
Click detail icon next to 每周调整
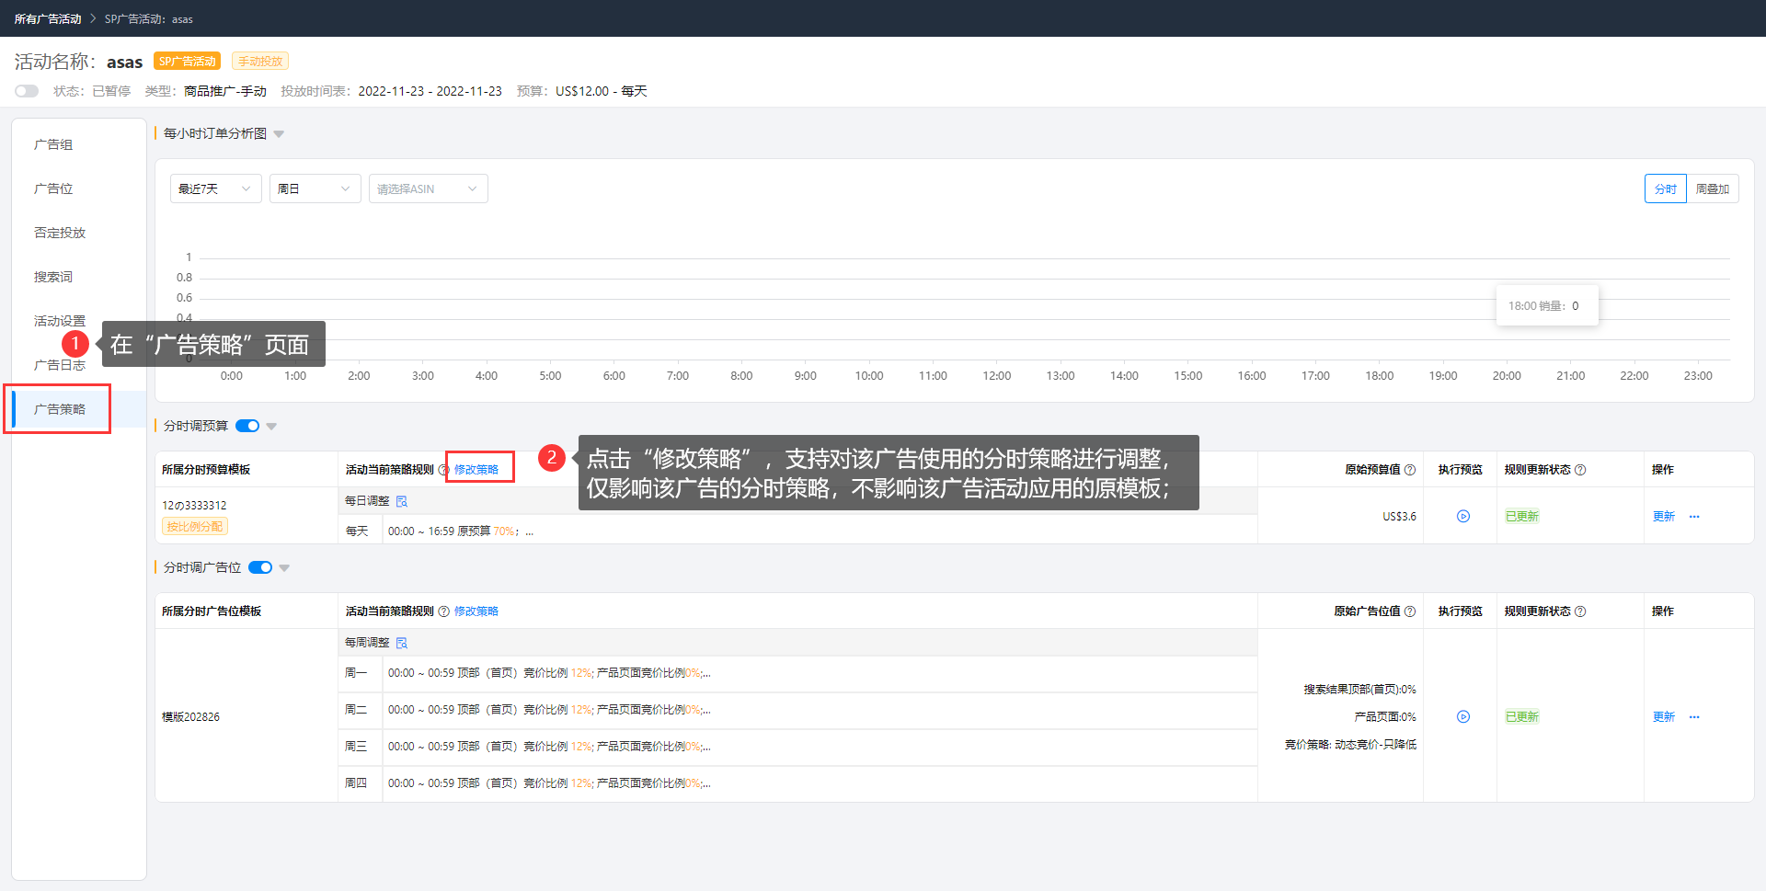[x=402, y=643]
